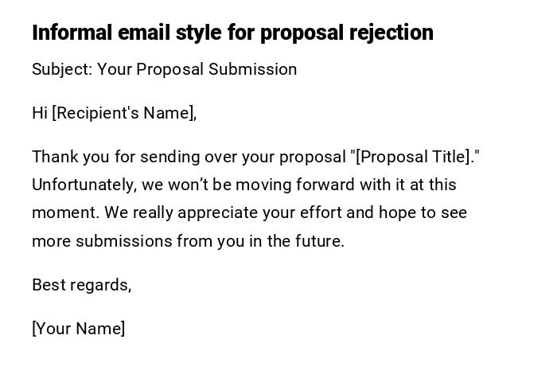Click the word "Subject:" label

(62, 69)
